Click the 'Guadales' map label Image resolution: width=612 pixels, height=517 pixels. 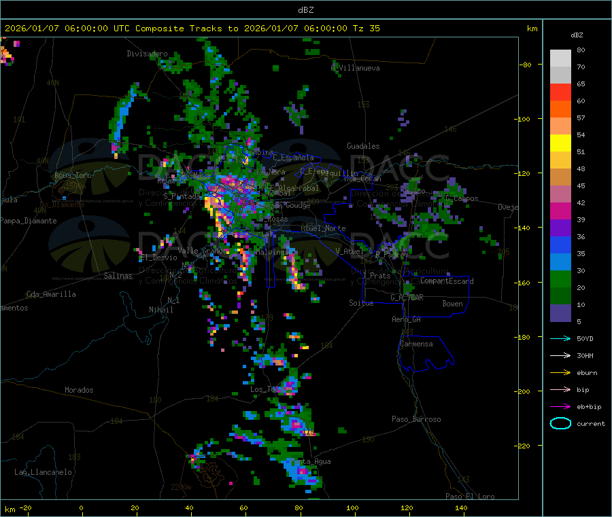pyautogui.click(x=363, y=146)
